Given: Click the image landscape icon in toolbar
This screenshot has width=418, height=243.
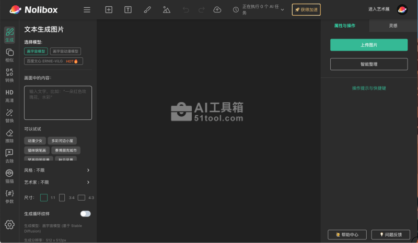Looking at the screenshot, I should pos(166,9).
